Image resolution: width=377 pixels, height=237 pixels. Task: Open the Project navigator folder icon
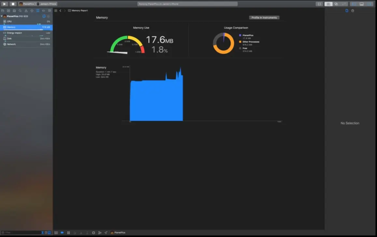pos(3,10)
